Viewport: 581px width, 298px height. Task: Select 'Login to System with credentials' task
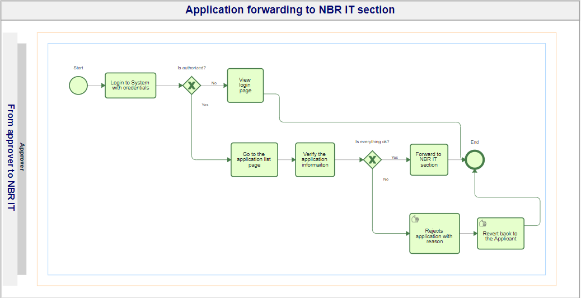pyautogui.click(x=130, y=86)
